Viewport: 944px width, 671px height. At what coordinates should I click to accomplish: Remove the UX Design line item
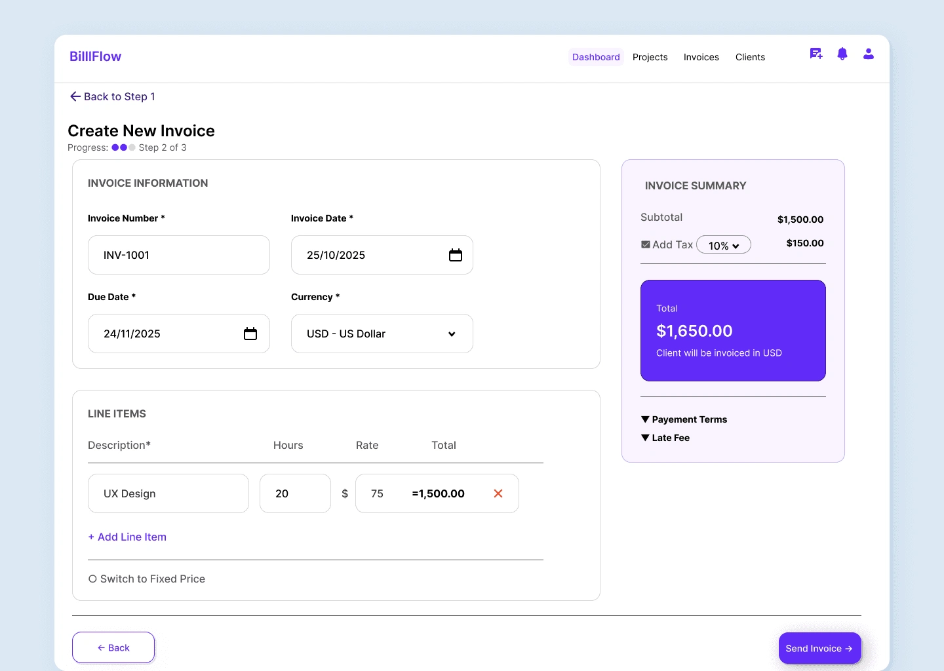coord(498,493)
